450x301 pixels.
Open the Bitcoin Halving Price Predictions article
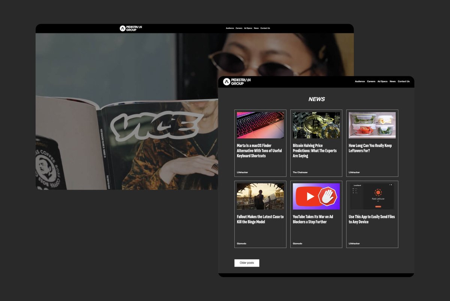pos(315,151)
